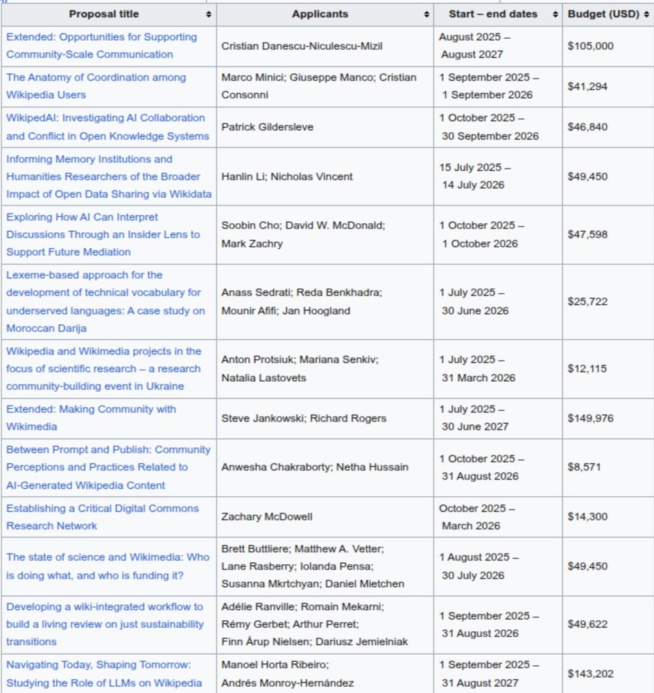This screenshot has height=693, width=654.
Task: Select applicant cell Zachary McDowell
Action: point(325,517)
